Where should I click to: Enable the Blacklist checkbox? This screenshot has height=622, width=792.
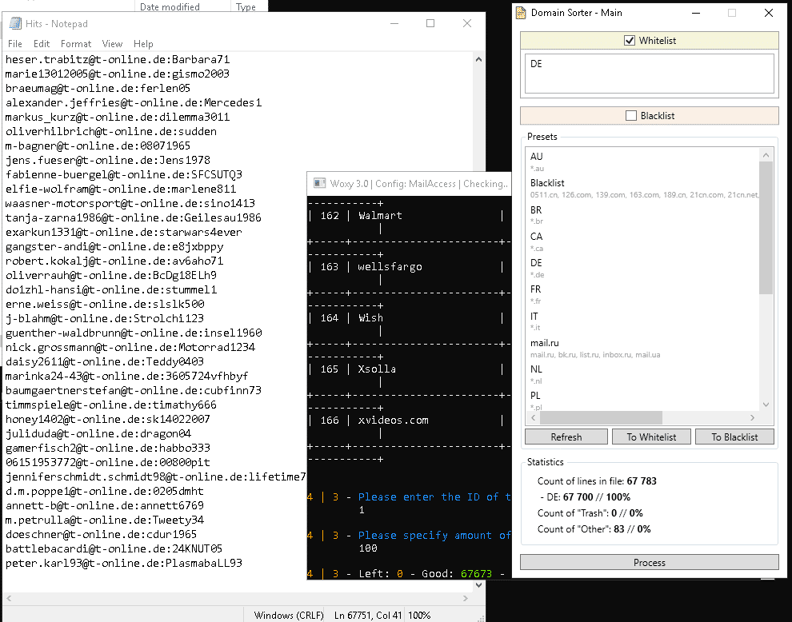pyautogui.click(x=631, y=116)
